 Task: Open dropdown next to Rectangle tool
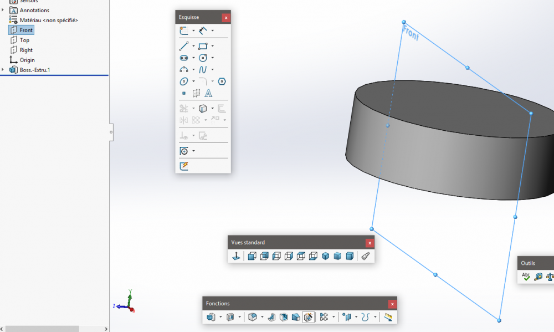pyautogui.click(x=212, y=46)
